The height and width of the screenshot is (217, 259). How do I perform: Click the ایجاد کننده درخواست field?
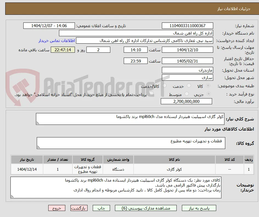coord(145,41)
